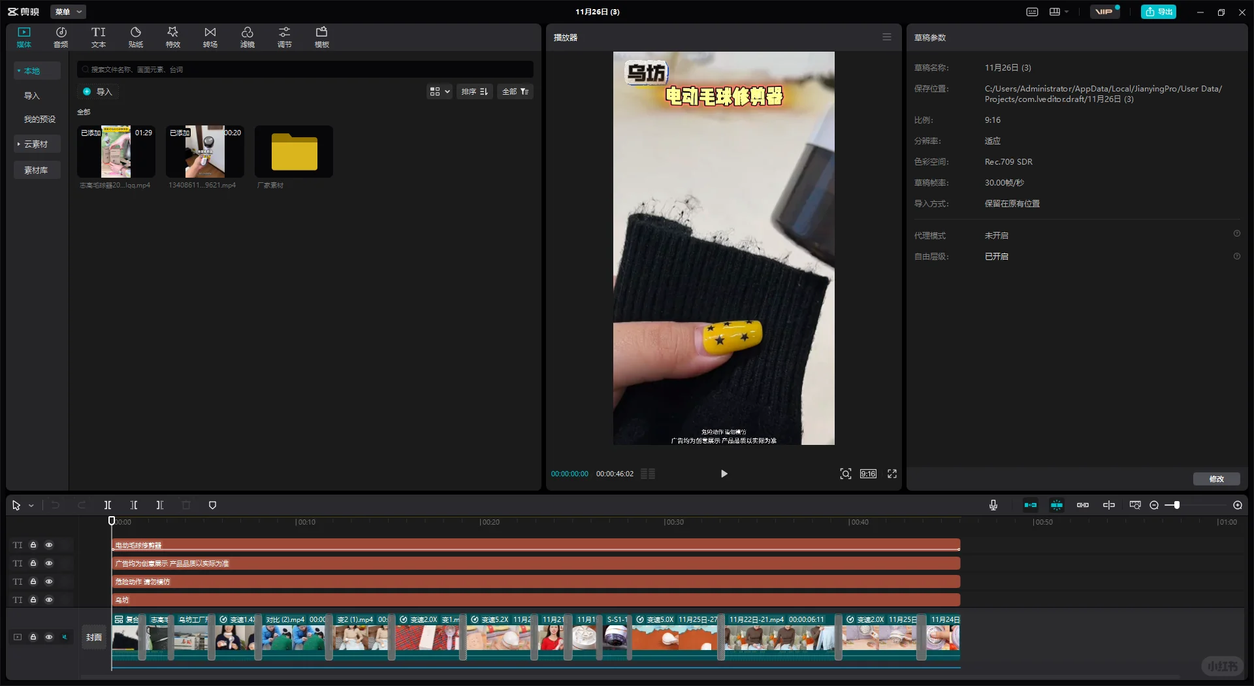Open the 厂家素材 folder

click(294, 152)
